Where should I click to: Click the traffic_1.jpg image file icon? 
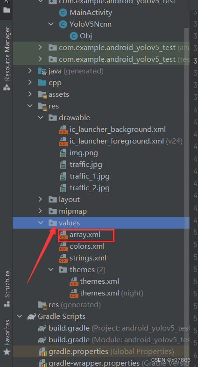tap(63, 176)
